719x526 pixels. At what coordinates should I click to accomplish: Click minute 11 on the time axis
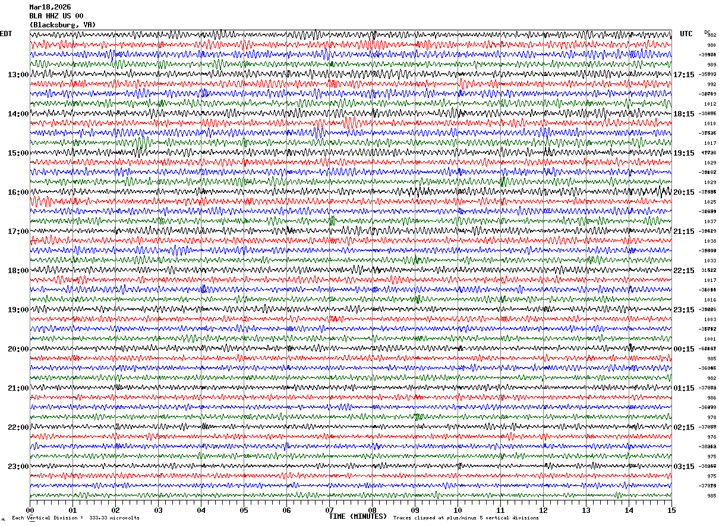coord(500,510)
